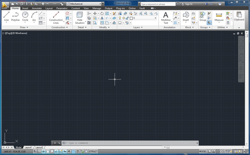Image resolution: width=250 pixels, height=155 pixels.
Task: Click the Autodesk Exchange X icon
Action: click(x=206, y=4)
